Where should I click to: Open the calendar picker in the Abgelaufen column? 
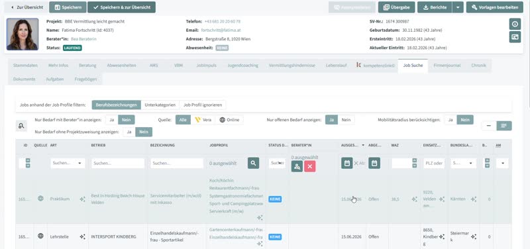[374, 163]
